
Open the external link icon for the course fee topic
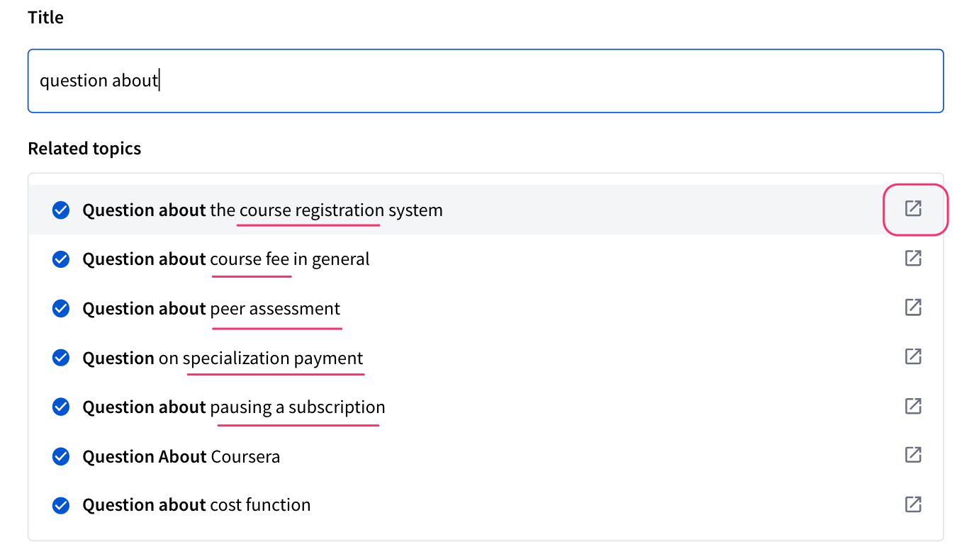[913, 258]
